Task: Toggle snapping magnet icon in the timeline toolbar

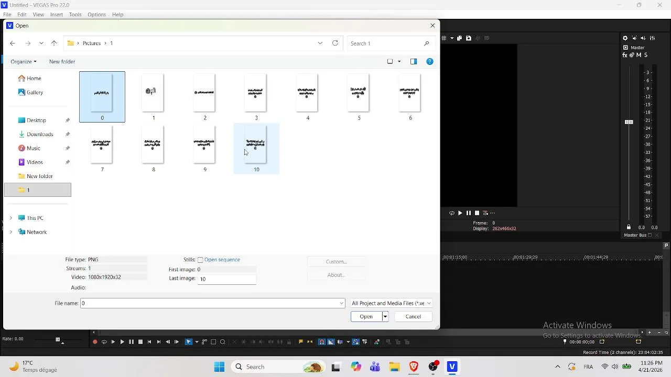Action: [322, 342]
